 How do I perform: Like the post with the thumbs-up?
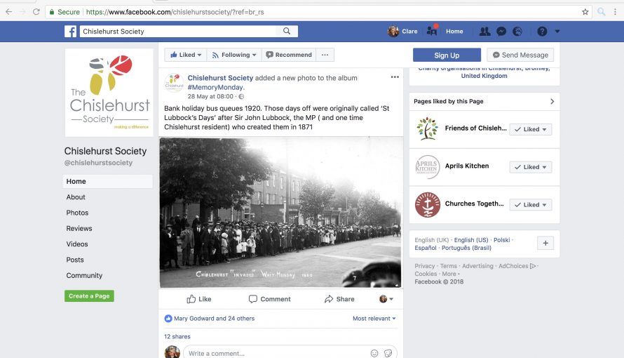(199, 299)
